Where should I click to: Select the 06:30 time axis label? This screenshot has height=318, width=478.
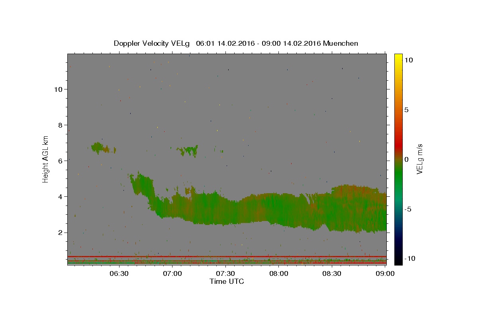119,273
